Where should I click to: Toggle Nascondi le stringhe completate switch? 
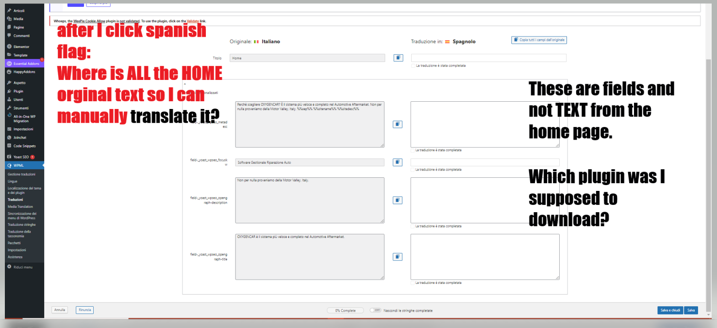tap(375, 310)
